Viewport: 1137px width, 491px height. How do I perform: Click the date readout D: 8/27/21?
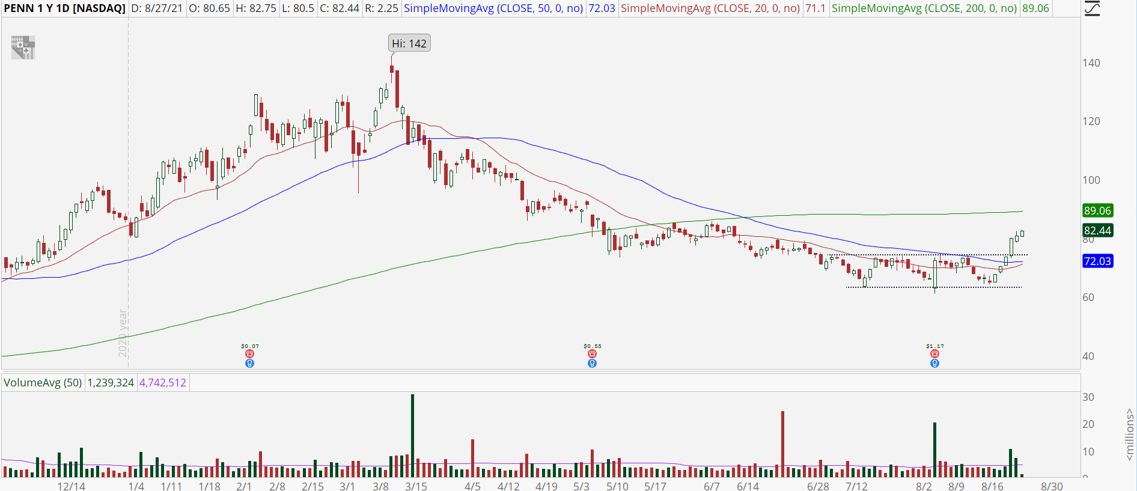(x=156, y=8)
